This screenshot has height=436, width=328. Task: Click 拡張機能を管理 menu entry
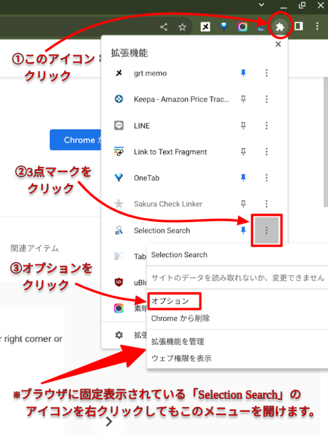tap(178, 341)
